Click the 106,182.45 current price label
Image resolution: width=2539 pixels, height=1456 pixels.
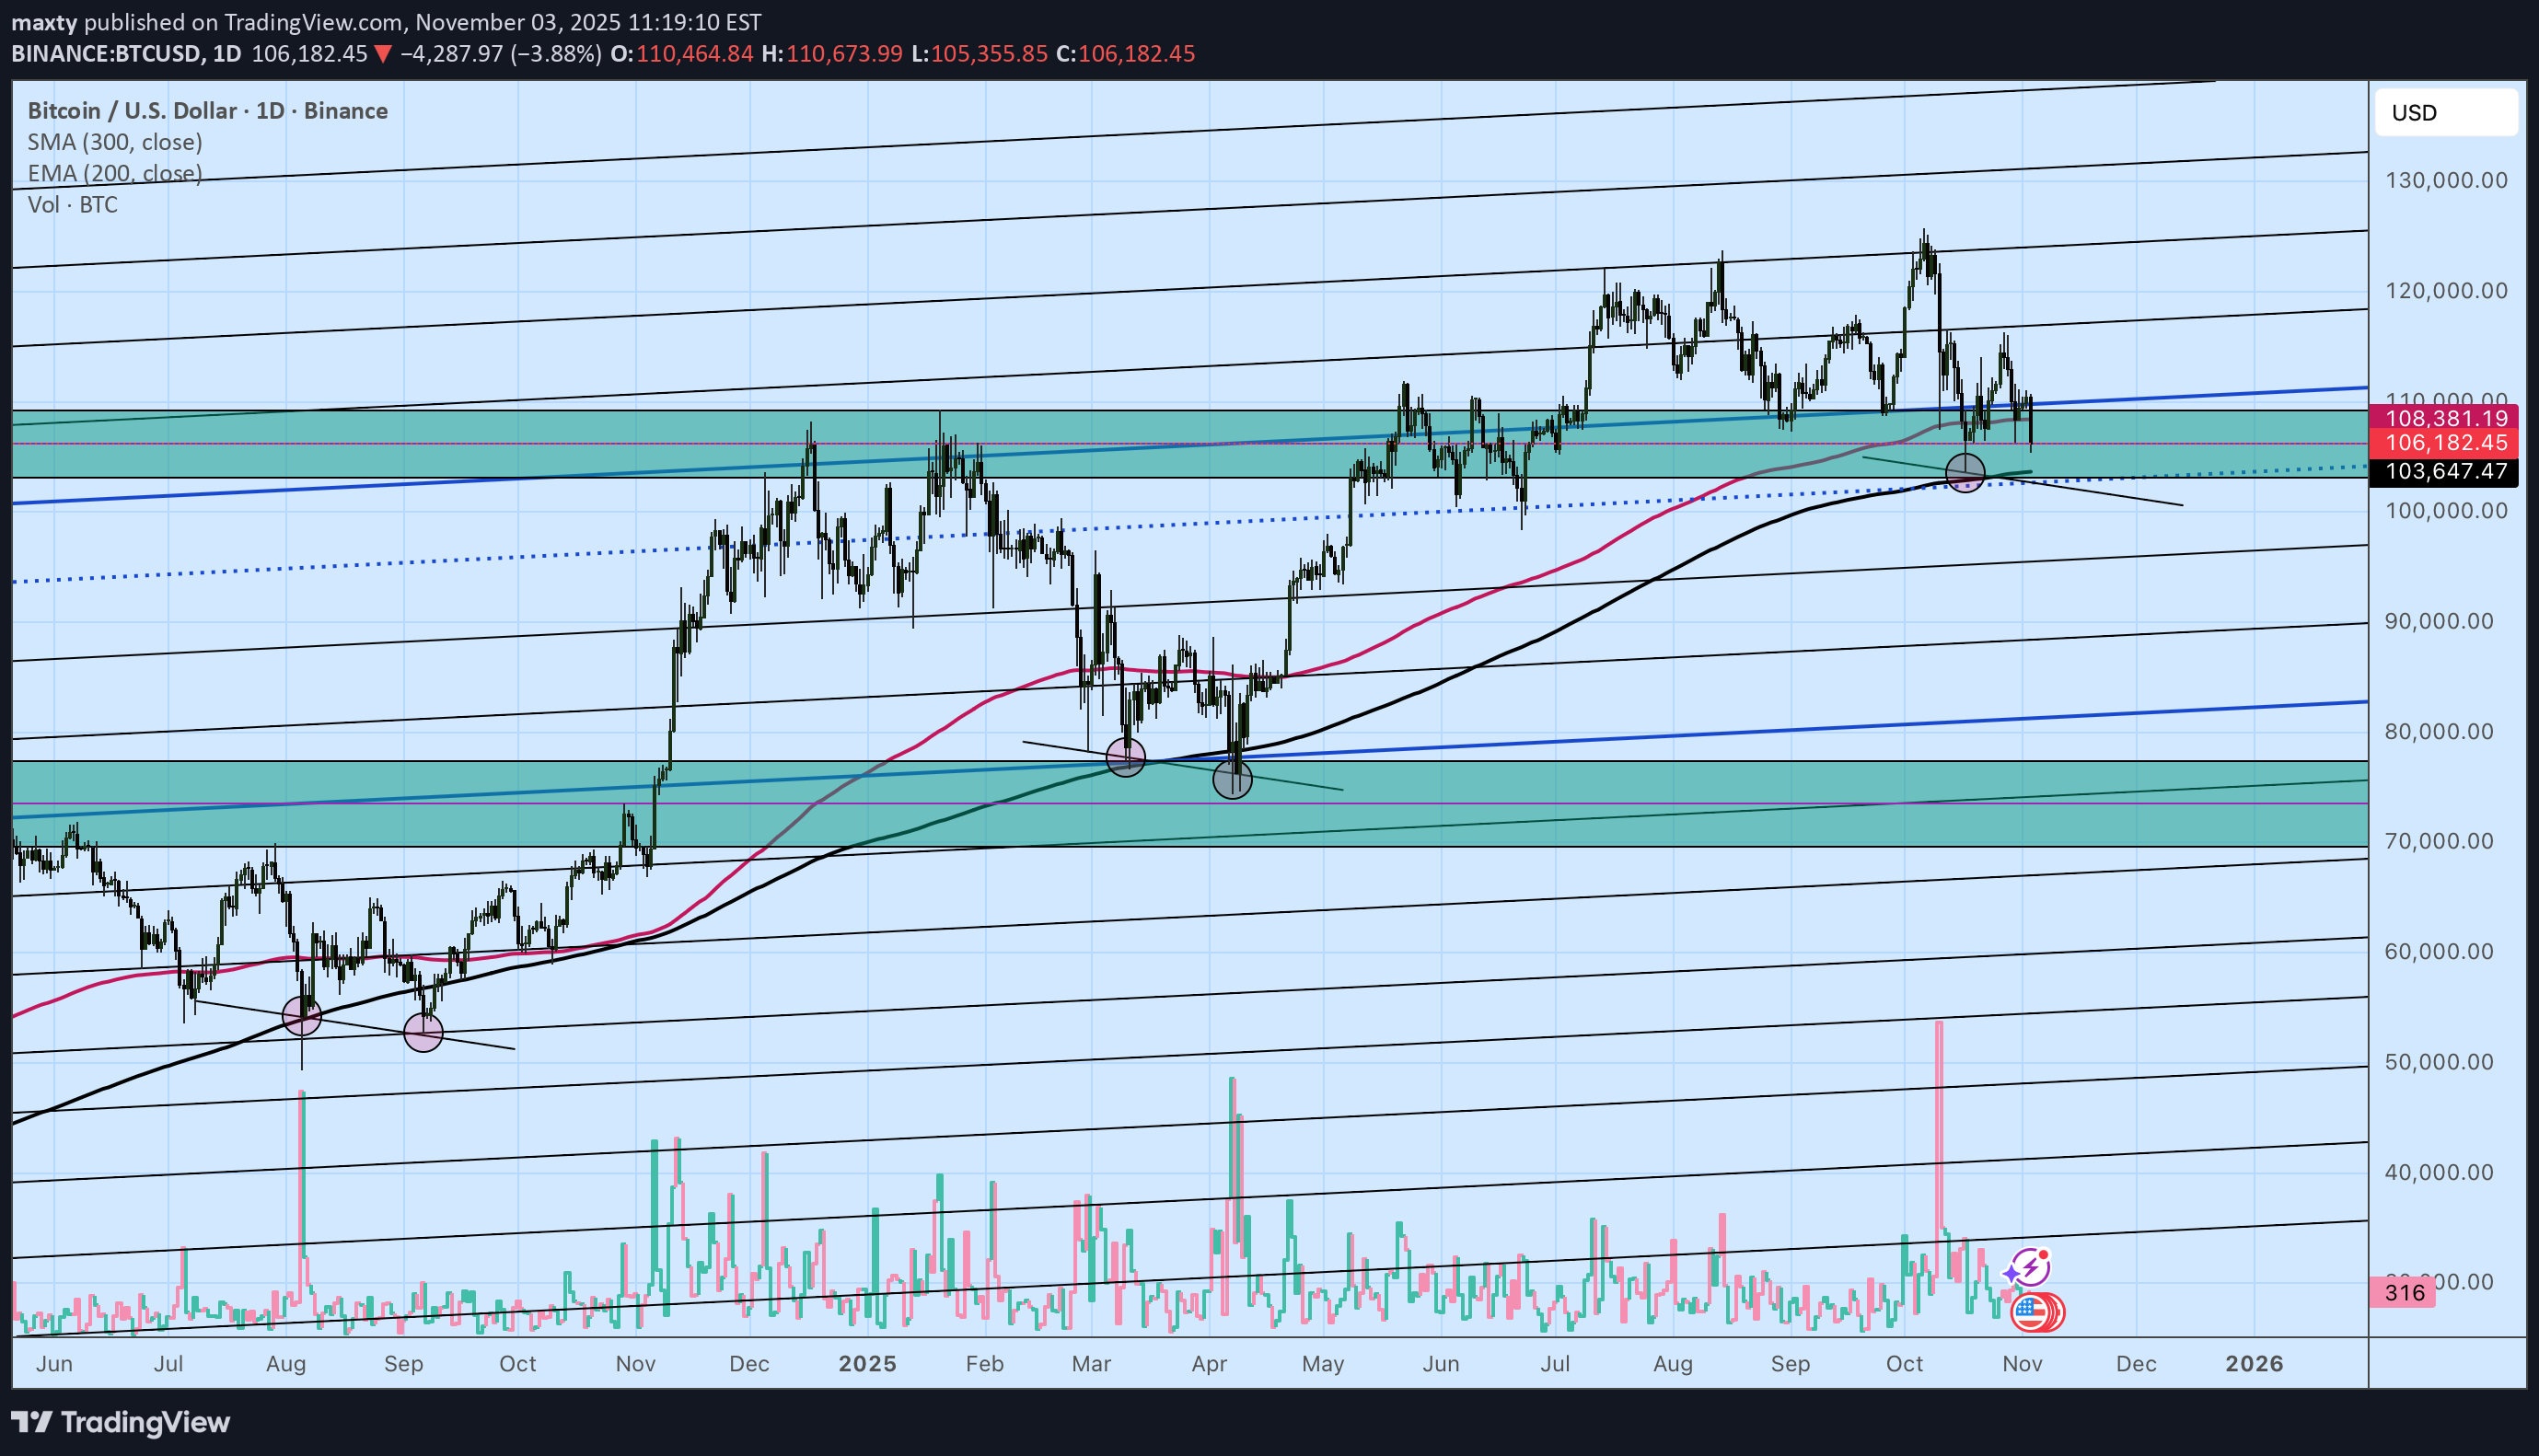(2446, 443)
